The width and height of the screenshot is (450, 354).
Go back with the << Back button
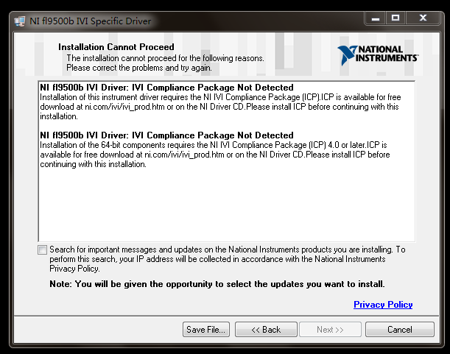[266, 329]
